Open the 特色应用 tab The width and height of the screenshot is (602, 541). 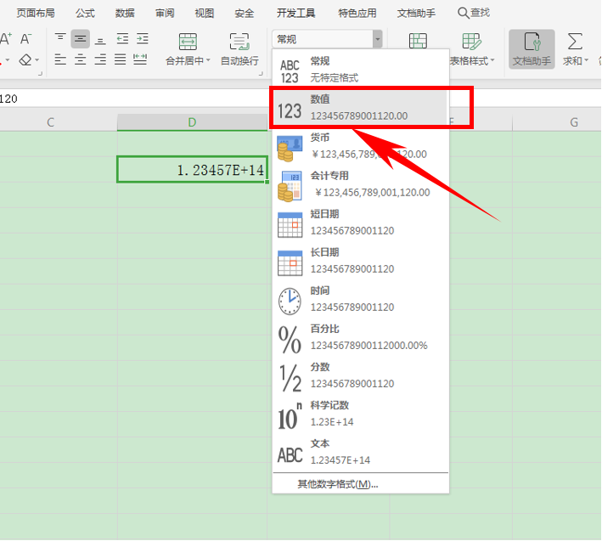(357, 14)
